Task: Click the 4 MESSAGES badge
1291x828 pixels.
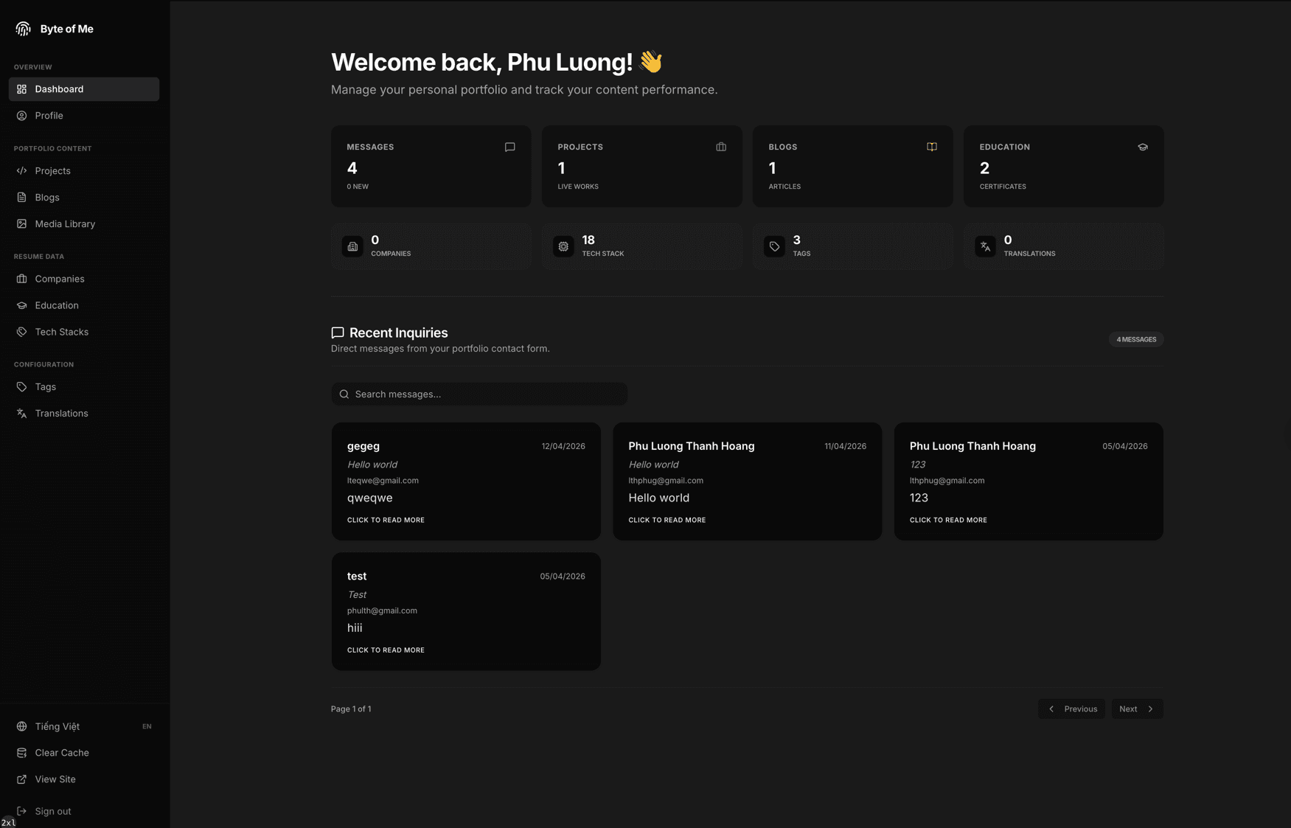Action: pyautogui.click(x=1136, y=339)
